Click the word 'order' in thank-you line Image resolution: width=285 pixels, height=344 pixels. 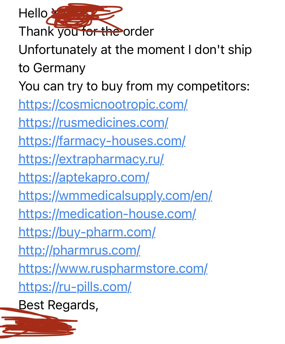[x=139, y=31]
